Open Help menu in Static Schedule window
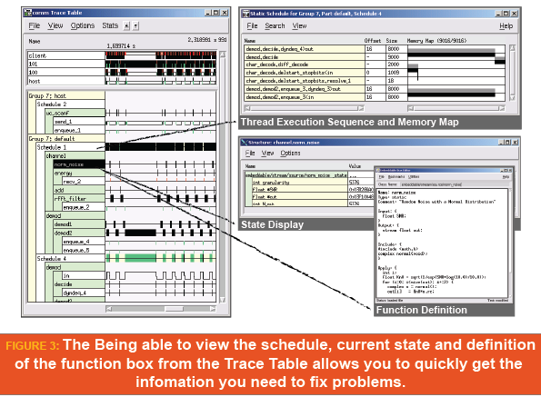The image size is (541, 407). (506, 25)
